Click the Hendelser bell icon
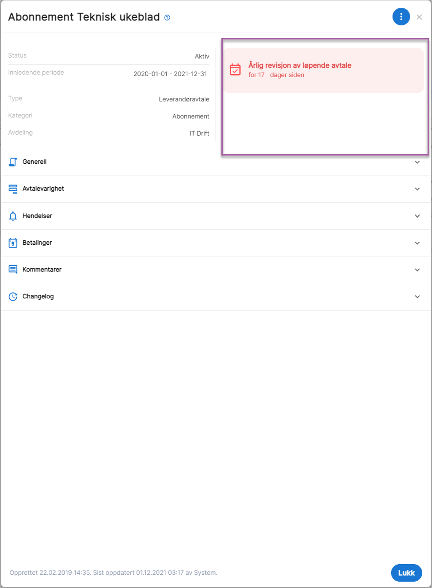 [13, 216]
